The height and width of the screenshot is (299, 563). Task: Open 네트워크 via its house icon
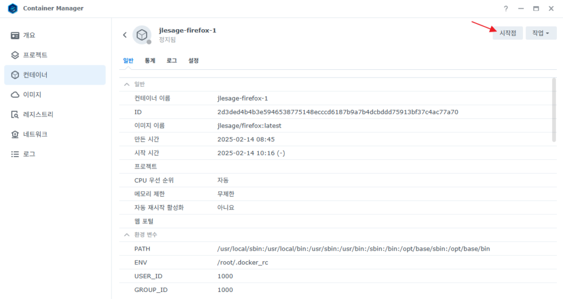coord(15,134)
